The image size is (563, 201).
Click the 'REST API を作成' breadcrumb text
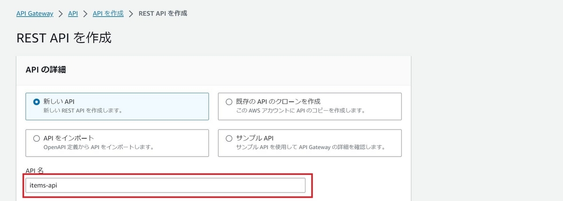163,14
